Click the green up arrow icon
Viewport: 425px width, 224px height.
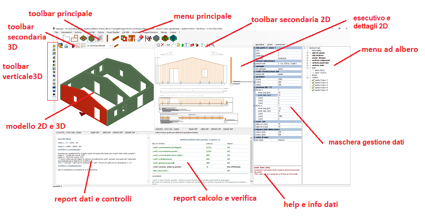pos(183,45)
